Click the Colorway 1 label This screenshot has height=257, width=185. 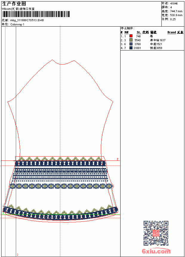click(17, 24)
